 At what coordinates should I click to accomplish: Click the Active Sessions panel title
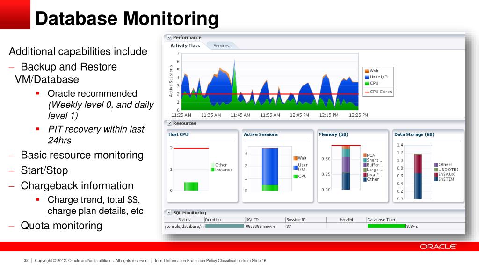(x=261, y=134)
